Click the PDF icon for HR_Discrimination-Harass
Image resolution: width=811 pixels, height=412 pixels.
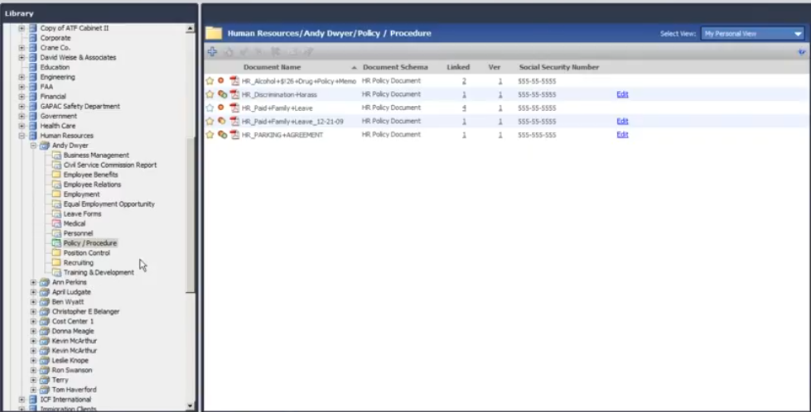234,95
